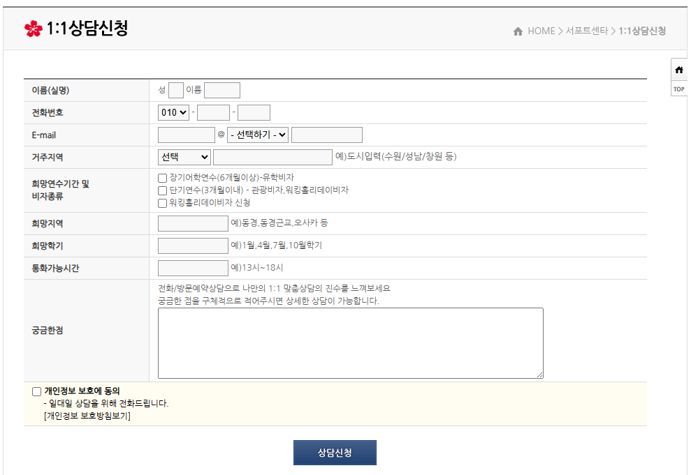The height and width of the screenshot is (475, 691).
Task: Click the home icon in the breadcrumb
Action: point(518,31)
